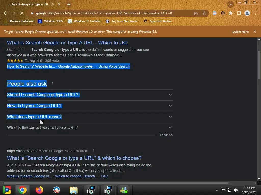Image resolution: width=261 pixels, height=195 pixels.
Task: Click the address bar URL
Action: click(104, 13)
